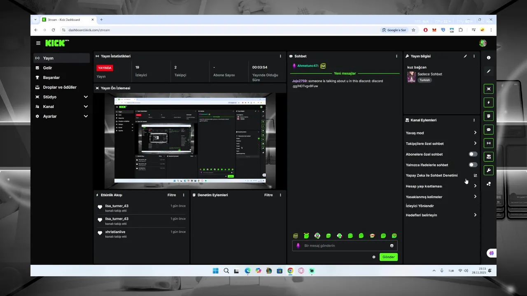The width and height of the screenshot is (527, 296).
Task: Select Gelir in the left sidebar
Action: click(x=62, y=68)
